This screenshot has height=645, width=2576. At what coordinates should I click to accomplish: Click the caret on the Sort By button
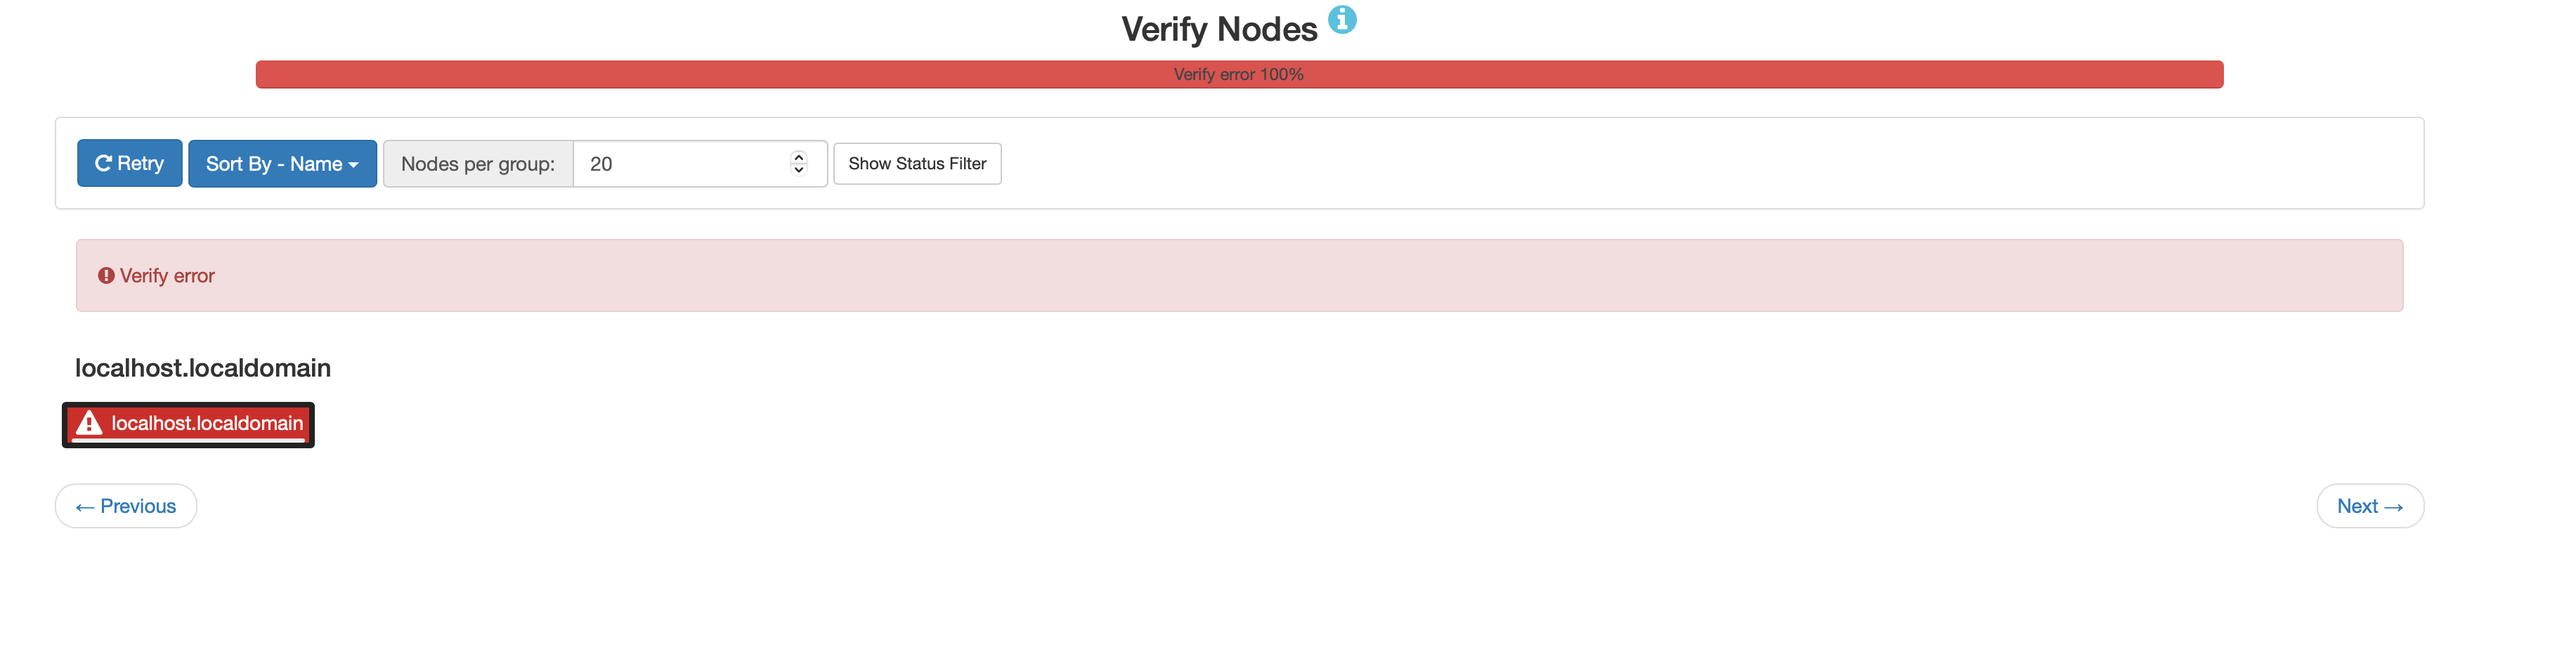click(x=353, y=165)
